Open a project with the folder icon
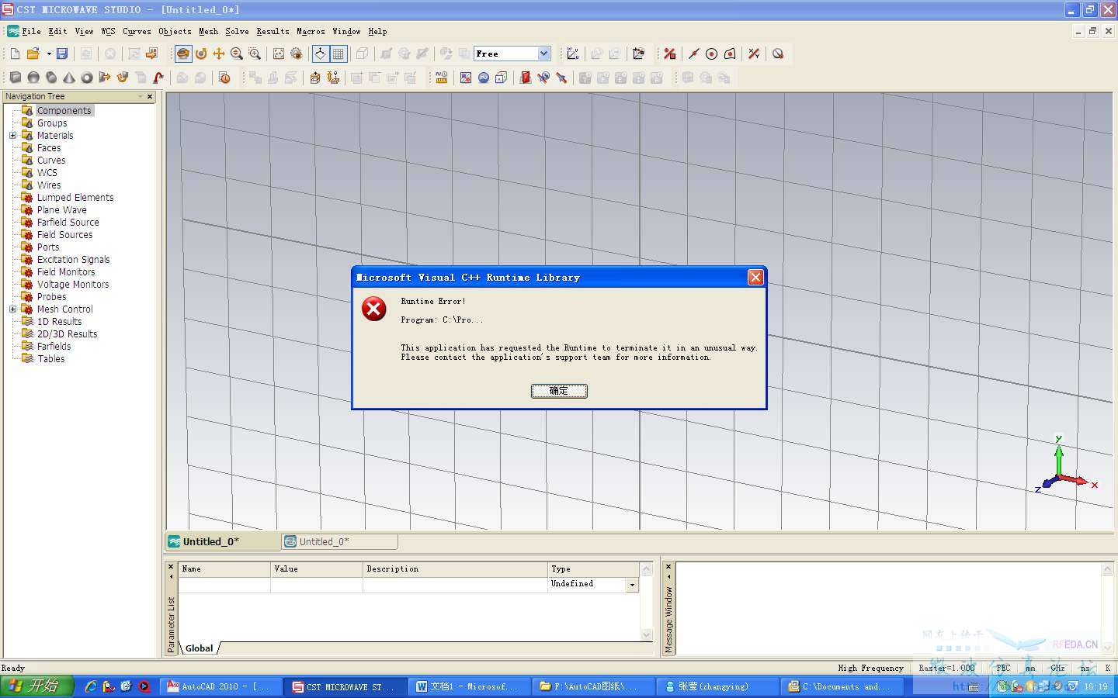The height and width of the screenshot is (698, 1118). [33, 54]
